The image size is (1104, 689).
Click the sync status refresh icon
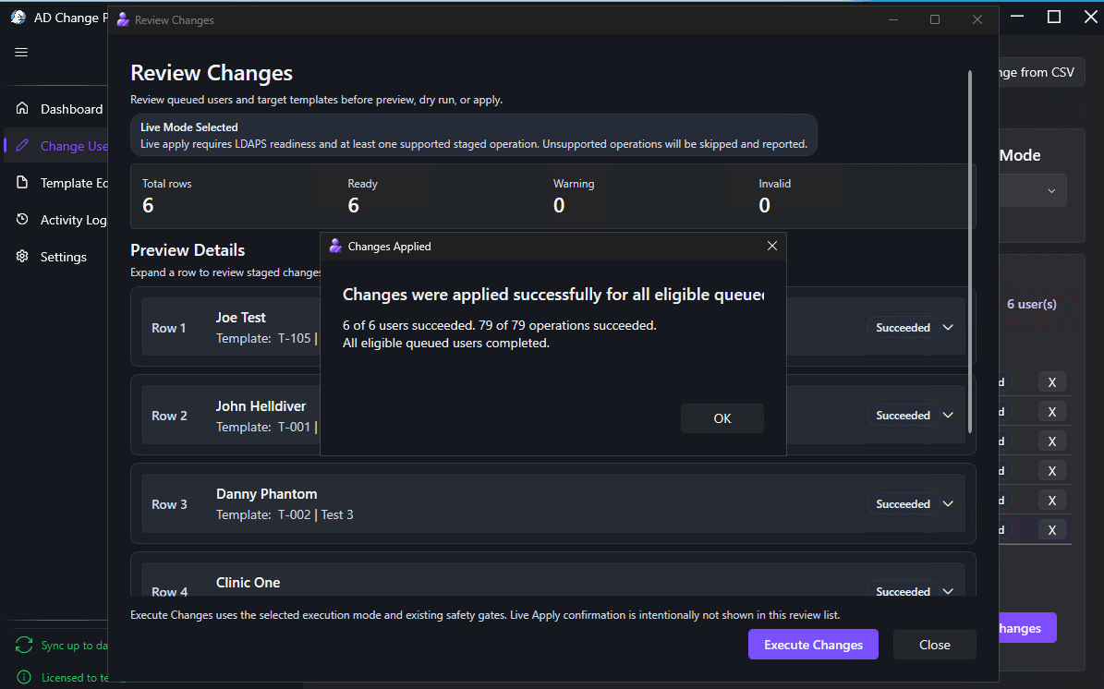[24, 645]
